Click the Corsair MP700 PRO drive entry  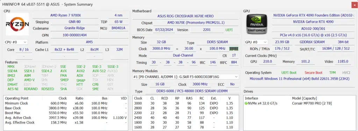click(312, 103)
